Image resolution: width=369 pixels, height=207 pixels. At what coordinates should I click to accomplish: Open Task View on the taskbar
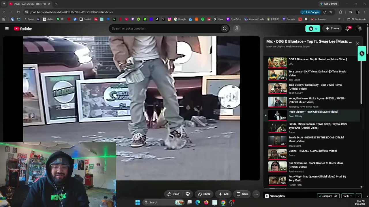click(189, 202)
